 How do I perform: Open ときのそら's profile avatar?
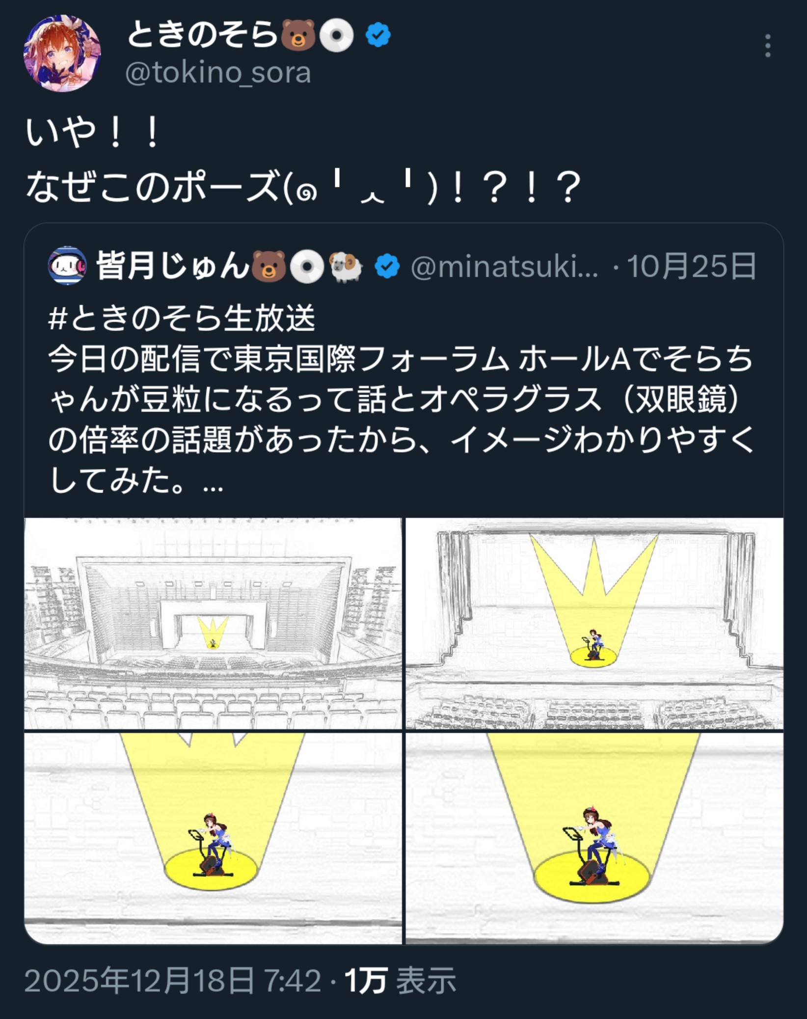point(62,53)
